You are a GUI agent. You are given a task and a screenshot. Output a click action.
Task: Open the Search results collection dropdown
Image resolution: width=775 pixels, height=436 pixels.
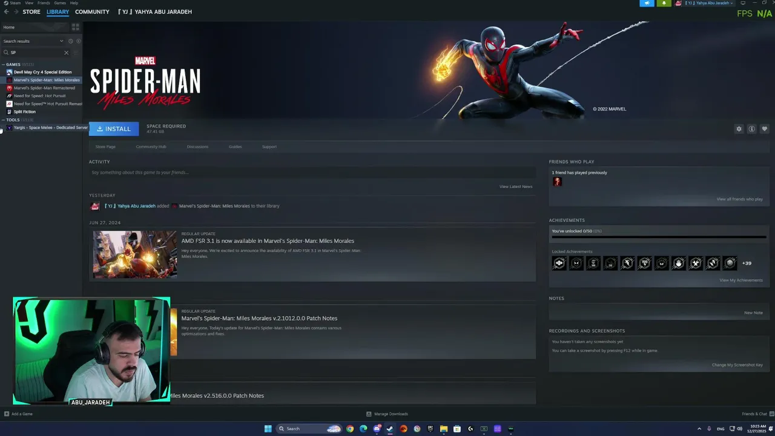[33, 41]
